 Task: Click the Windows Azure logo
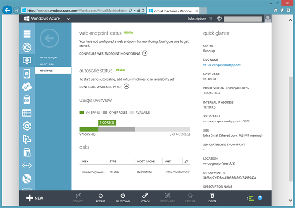tap(42, 18)
